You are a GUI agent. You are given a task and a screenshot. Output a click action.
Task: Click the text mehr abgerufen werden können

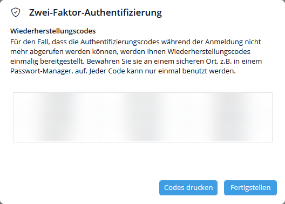(x=65, y=52)
